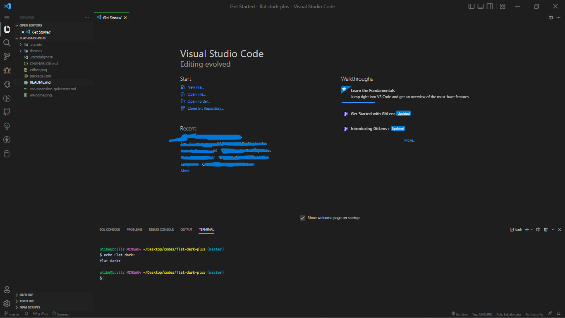Maximize the panel size chevron
This screenshot has height=318, width=565.
pos(553,229)
